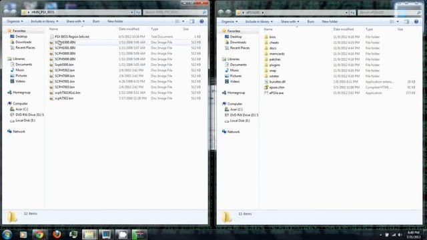Image resolution: width=427 pixels, height=240 pixels.
Task: Click Burn in left window toolbar
Action: (96, 21)
